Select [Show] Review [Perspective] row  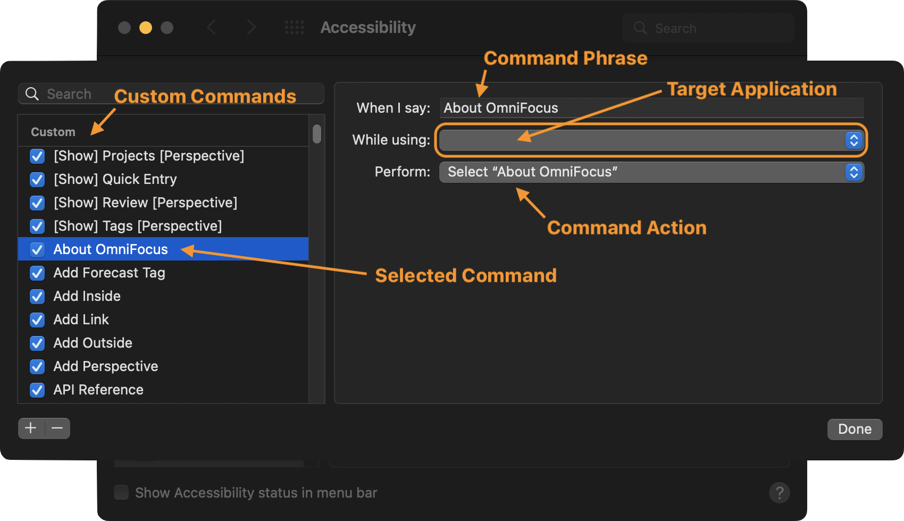point(163,203)
